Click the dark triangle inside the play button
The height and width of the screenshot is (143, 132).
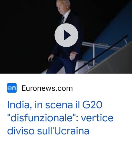tap(67, 35)
